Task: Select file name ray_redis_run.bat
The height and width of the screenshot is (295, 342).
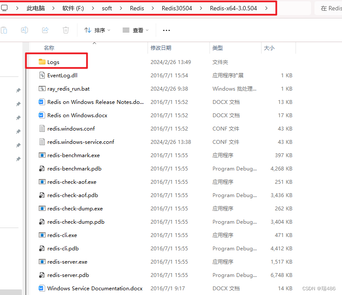Action: (x=68, y=89)
